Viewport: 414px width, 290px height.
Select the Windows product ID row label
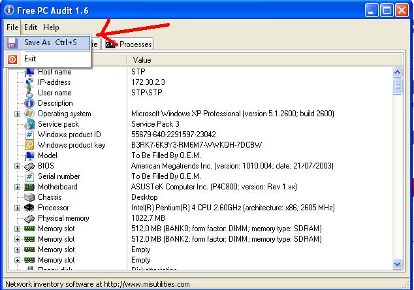pos(69,135)
